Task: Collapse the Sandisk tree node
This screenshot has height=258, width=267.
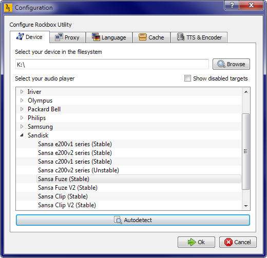Action: (x=22, y=135)
